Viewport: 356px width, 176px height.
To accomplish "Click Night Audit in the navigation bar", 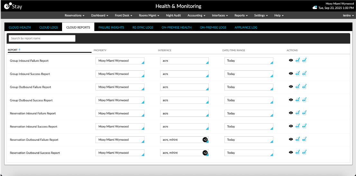I will pyautogui.click(x=173, y=15).
